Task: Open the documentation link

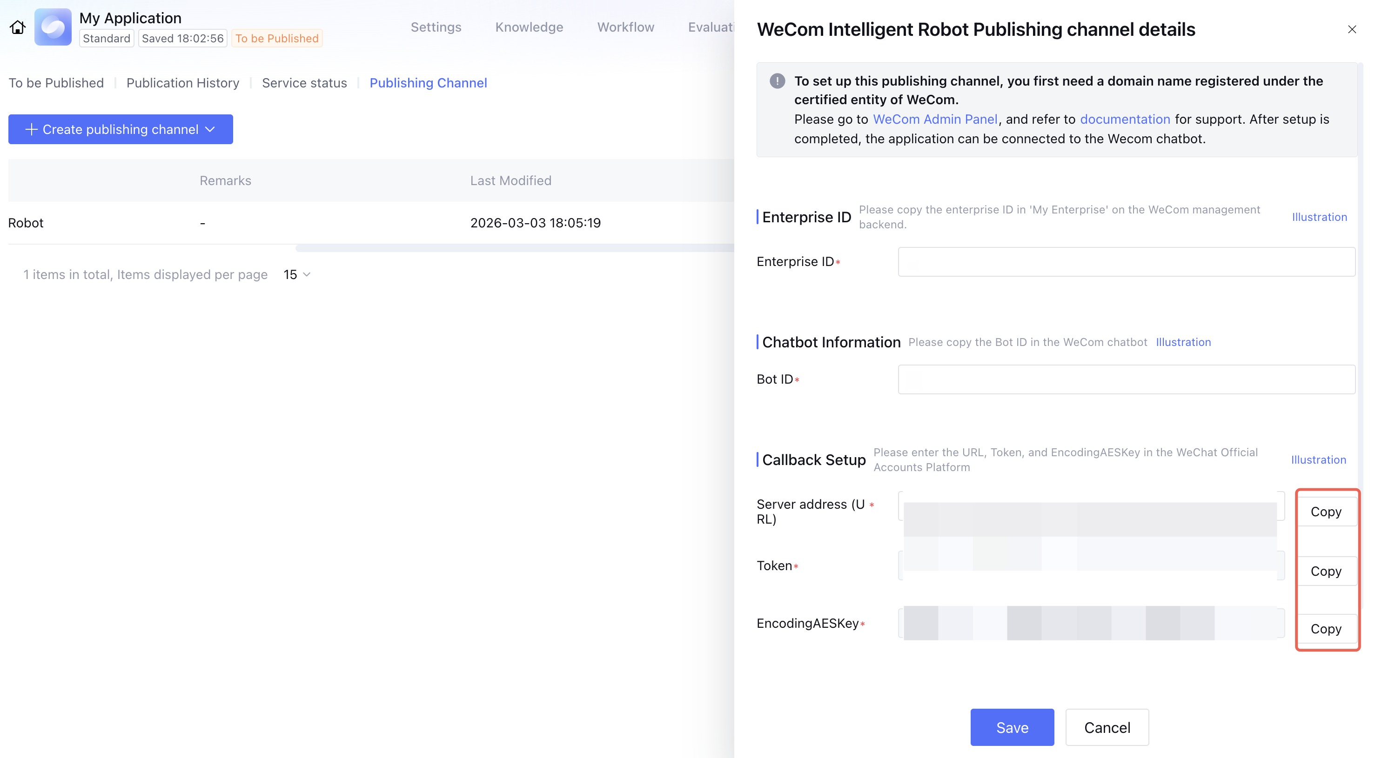Action: [x=1125, y=119]
